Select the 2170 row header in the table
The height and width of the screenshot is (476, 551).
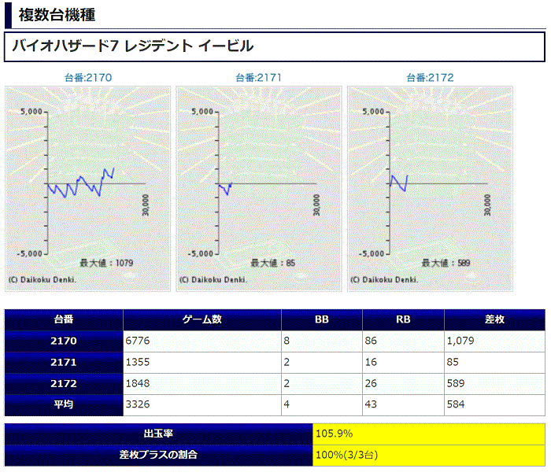(x=65, y=341)
